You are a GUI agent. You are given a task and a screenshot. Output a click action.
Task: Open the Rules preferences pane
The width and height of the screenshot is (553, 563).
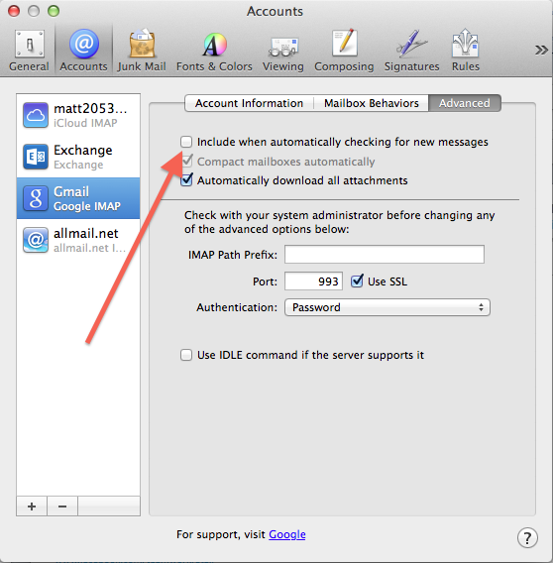[x=466, y=51]
